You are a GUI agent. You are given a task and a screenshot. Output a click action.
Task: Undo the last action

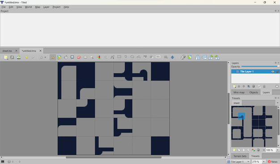click(26, 57)
